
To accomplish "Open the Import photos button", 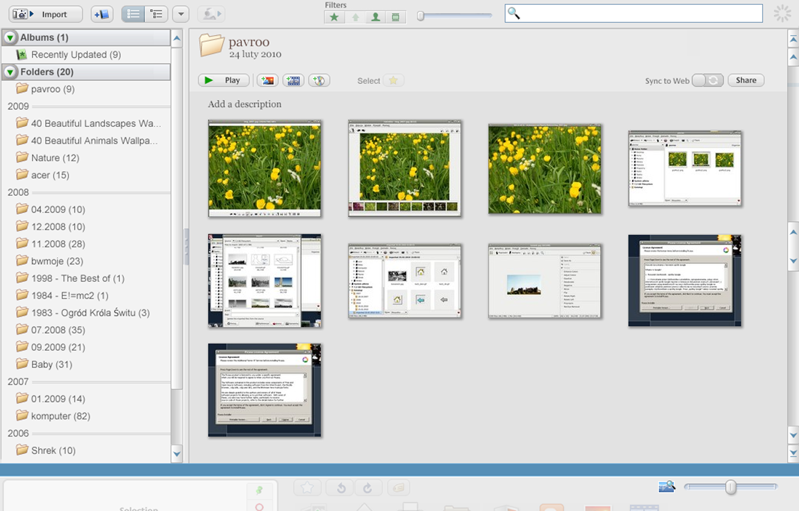I will [45, 14].
